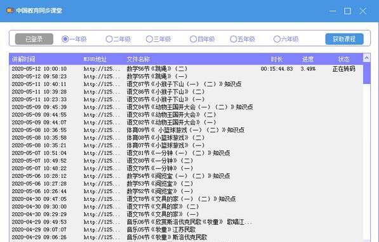This screenshot has width=379, height=242.
Task: Select row 数学55节《跳绳》(一)
Action: (186, 76)
